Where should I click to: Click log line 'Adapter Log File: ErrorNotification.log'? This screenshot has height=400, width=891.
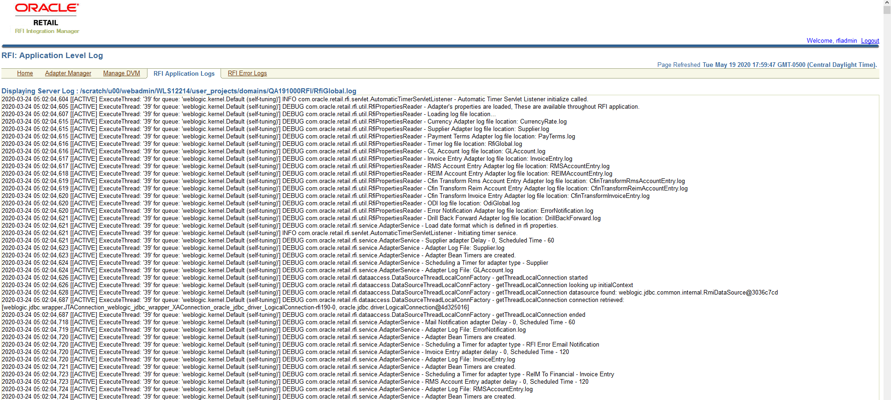coord(264,330)
